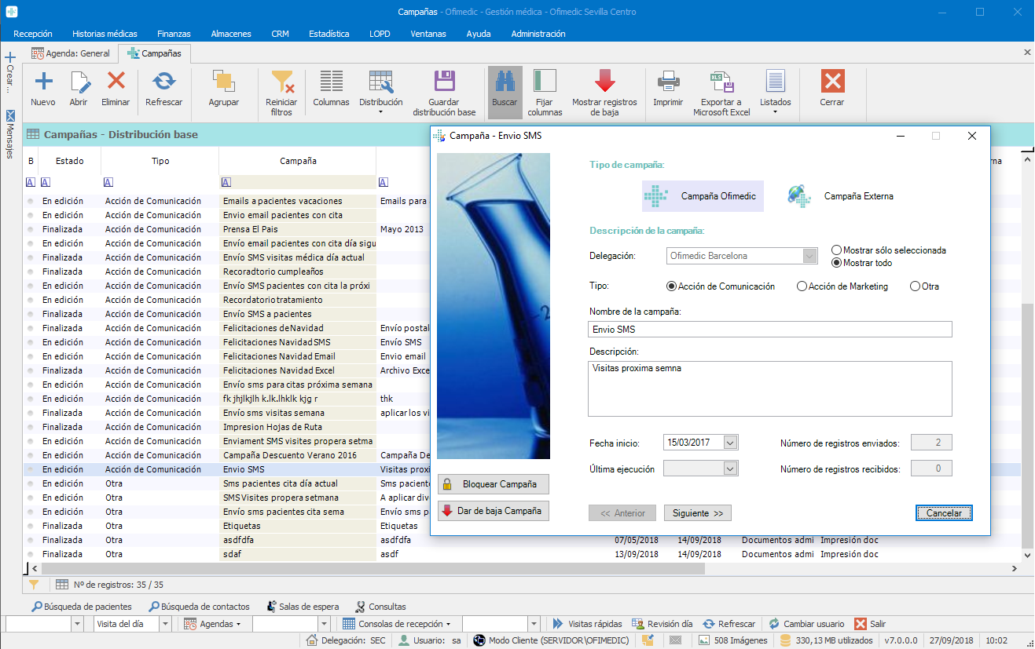Switch to Agenda: General tab
Screen dimensions: 1035x649
pos(71,53)
